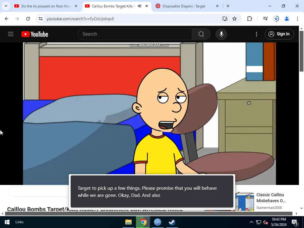This screenshot has height=228, width=304.
Task: Reload the YouTube page
Action: click(x=28, y=19)
